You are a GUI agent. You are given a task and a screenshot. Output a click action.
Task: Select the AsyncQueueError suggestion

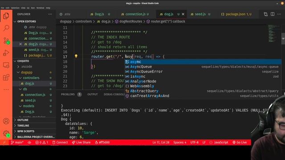[203, 72]
